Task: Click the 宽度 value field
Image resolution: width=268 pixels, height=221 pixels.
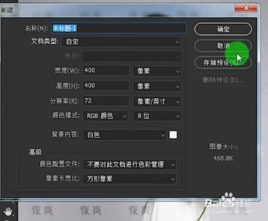Action: click(106, 70)
